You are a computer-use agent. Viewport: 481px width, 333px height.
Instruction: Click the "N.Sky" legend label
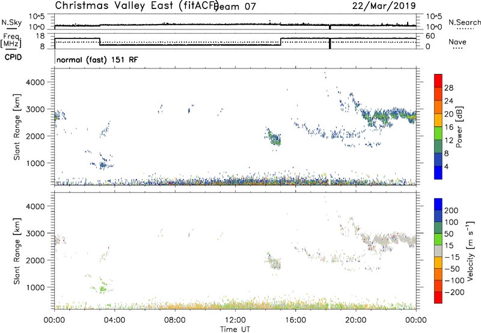11,22
